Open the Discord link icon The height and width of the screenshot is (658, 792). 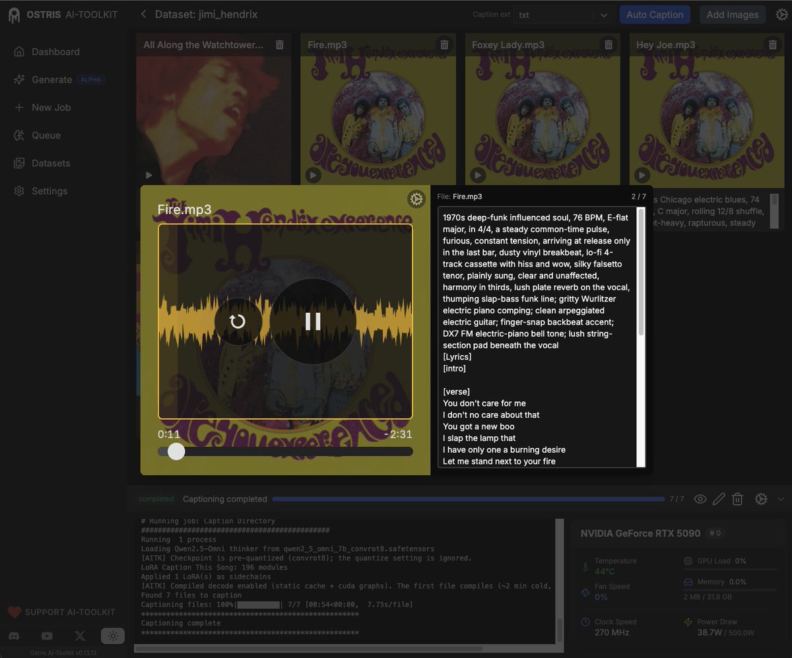14,636
